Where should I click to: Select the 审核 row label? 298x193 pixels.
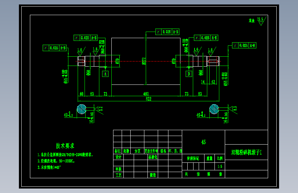pos(118,169)
